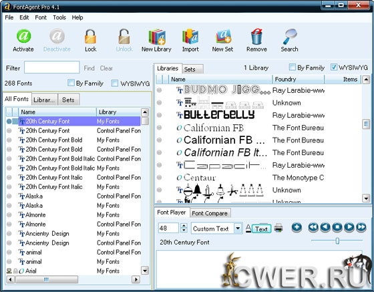Switch to the Font Compare tab
Image resolution: width=374 pixels, height=292 pixels.
click(x=210, y=213)
